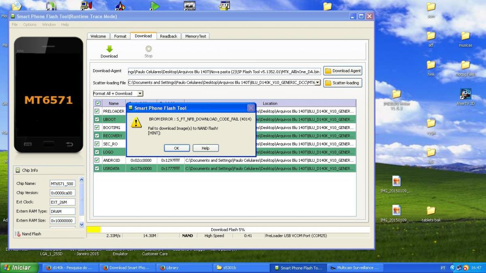Viewport: 486px width, 273px height.
Task: Open the 'vvgis' desktop folder
Action: 431,123
